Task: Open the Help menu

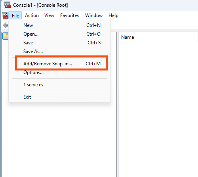Action: click(113, 15)
